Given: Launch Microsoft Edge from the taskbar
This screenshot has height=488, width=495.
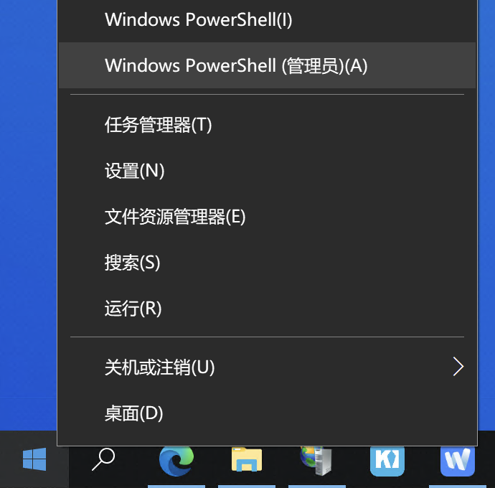Looking at the screenshot, I should pos(176,461).
